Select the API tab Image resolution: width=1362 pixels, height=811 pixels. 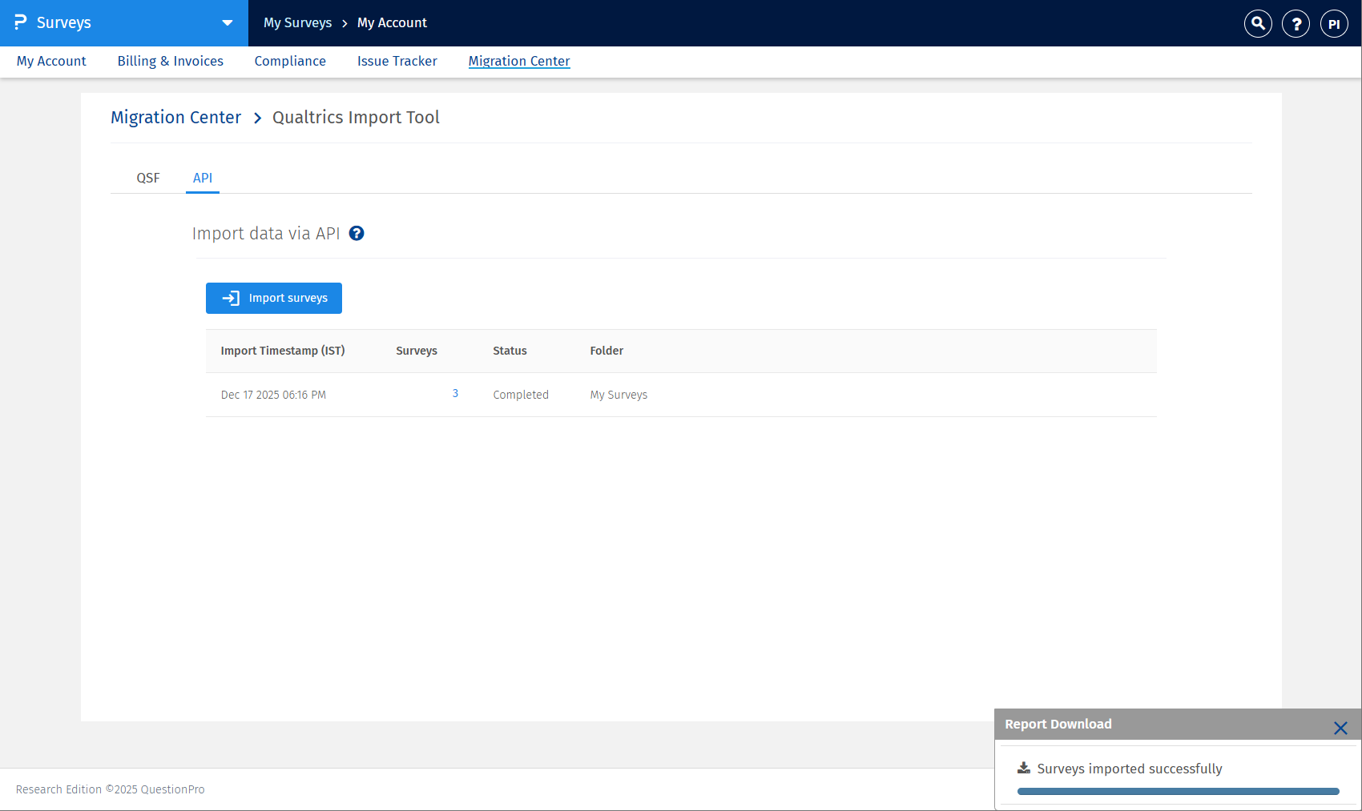203,178
